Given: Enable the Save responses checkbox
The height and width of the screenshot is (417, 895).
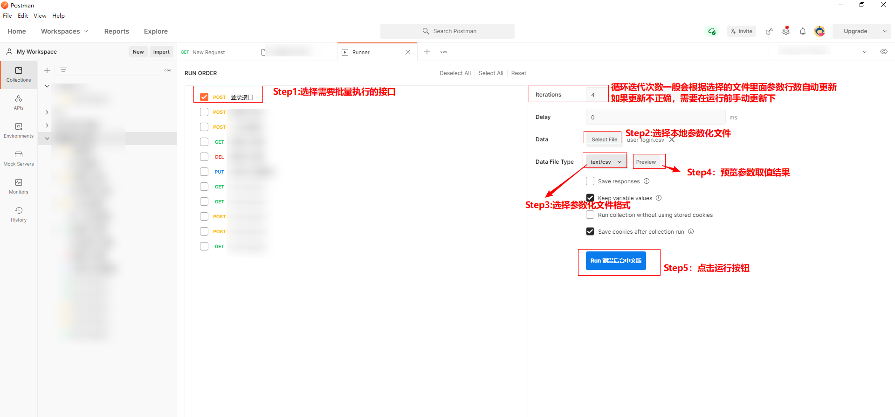Looking at the screenshot, I should (590, 181).
